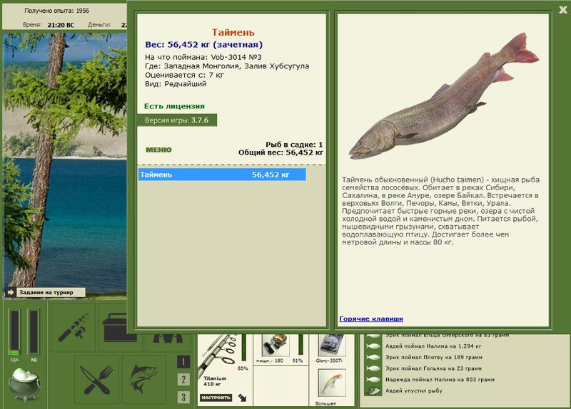Click the ЕДА food level bar
The height and width of the screenshot is (409, 571).
coord(14,333)
